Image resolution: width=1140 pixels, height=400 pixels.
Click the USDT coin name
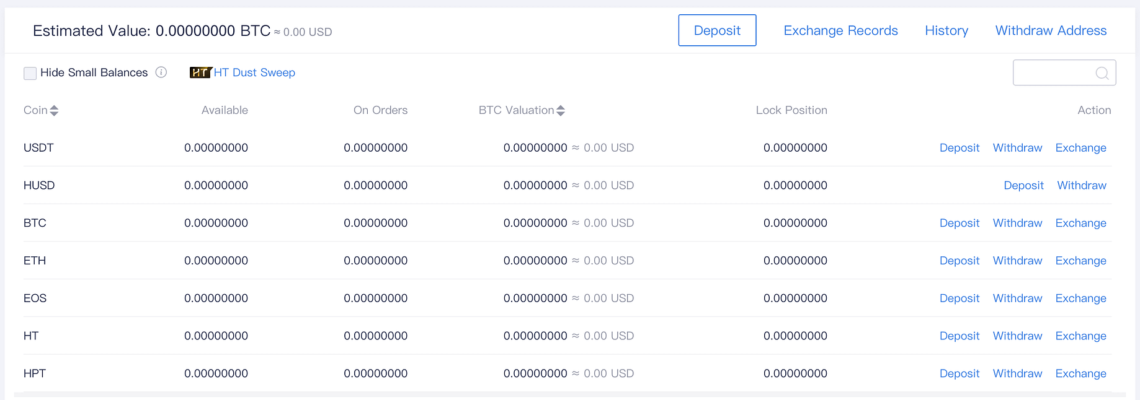(x=38, y=148)
